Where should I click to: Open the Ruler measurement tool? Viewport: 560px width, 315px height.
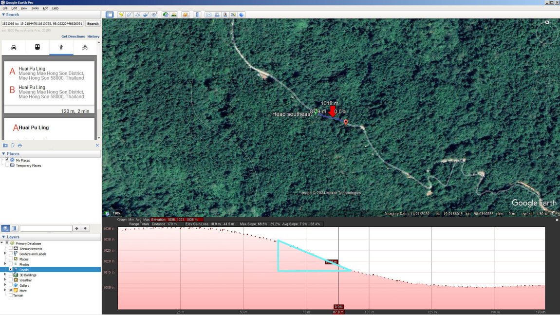(197, 15)
